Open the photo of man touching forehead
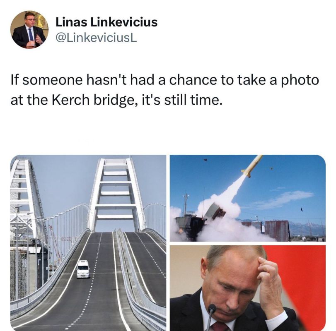 (x=248, y=288)
